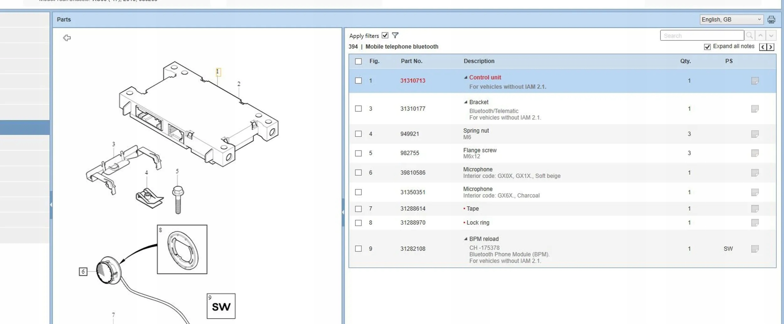Check the box for part 31310177 Bracket
Viewport: 784px width, 324px height.
tap(358, 109)
